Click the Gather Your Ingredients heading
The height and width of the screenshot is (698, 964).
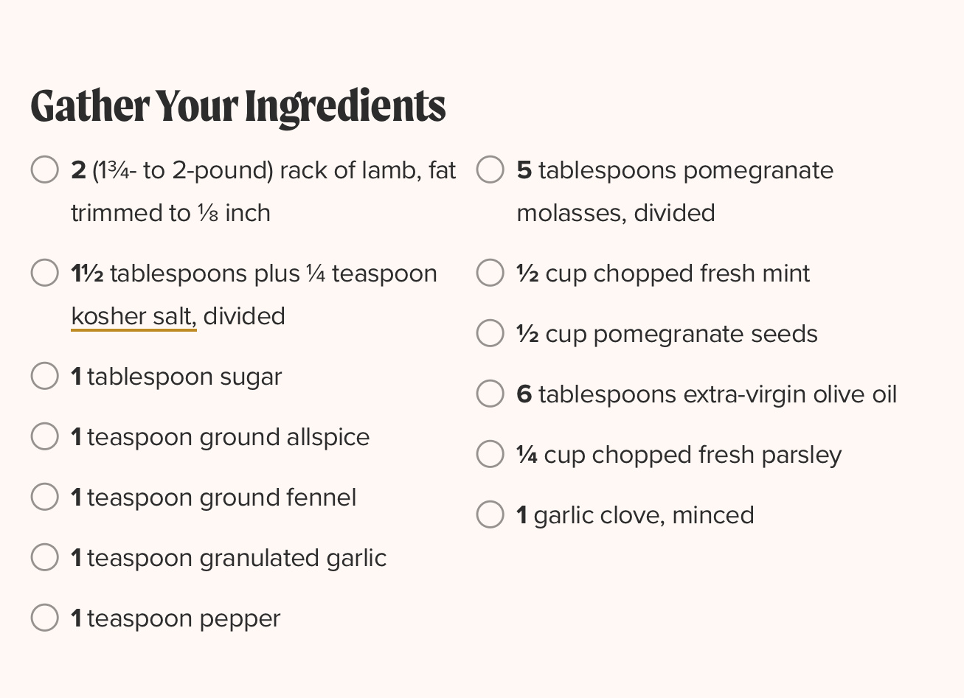238,106
